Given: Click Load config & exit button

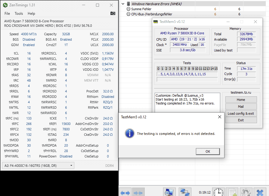Looking at the screenshot, I should [x=241, y=114].
